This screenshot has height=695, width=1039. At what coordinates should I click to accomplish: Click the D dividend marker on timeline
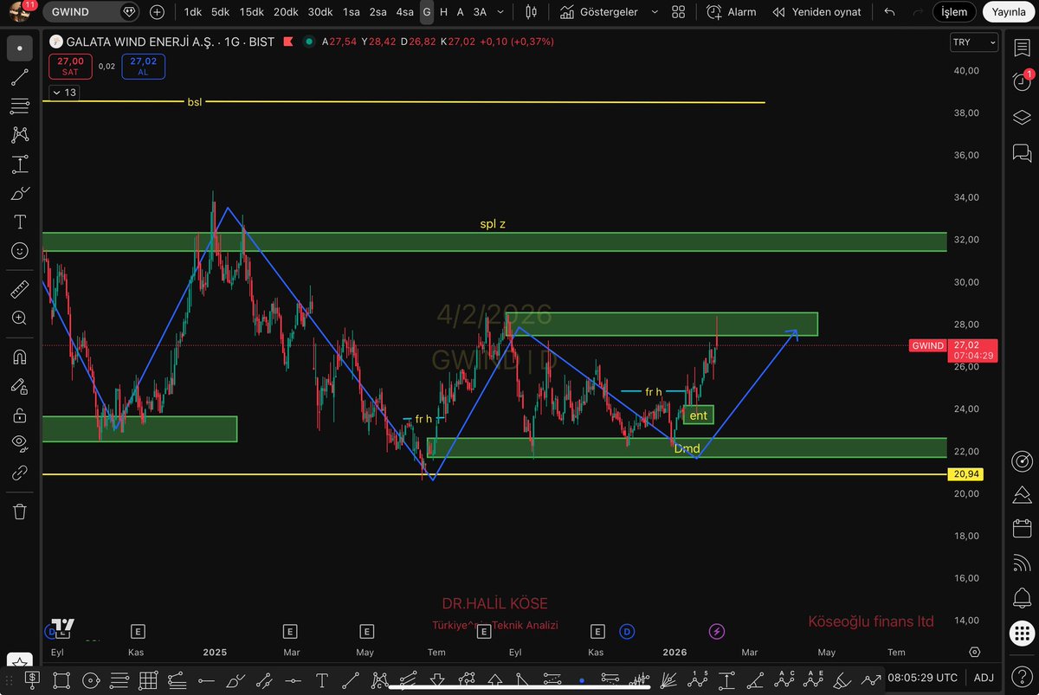(x=626, y=631)
